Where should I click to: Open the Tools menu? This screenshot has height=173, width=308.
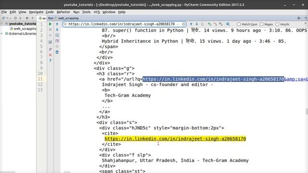(x=86, y=12)
